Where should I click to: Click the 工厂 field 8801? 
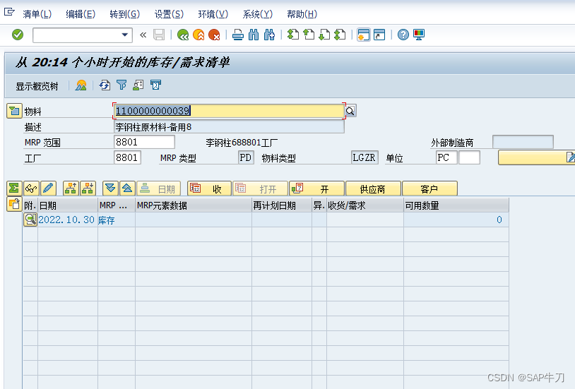click(x=128, y=157)
